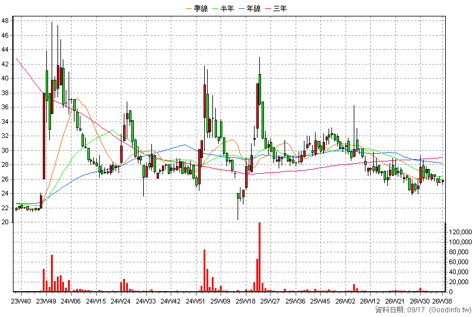
Task: Click the green line swatch beside 半年
Action: (x=215, y=9)
